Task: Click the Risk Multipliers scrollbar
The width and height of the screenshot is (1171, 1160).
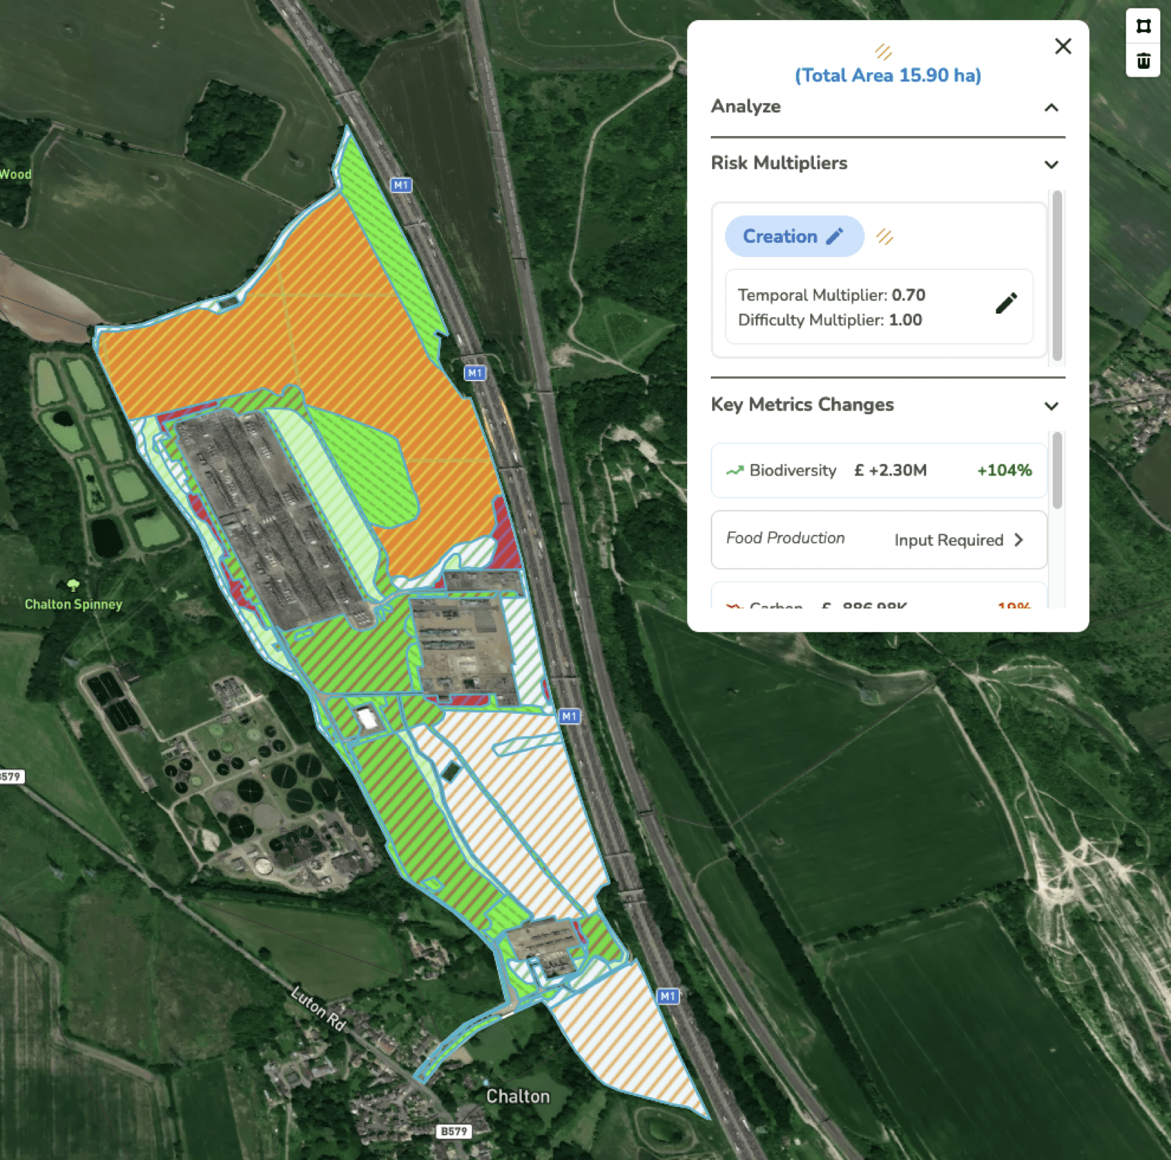Action: point(1057,276)
